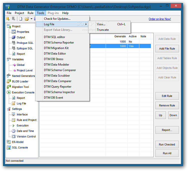Click the Generate column header
Screen dimensions: 188x171
click(x=116, y=36)
